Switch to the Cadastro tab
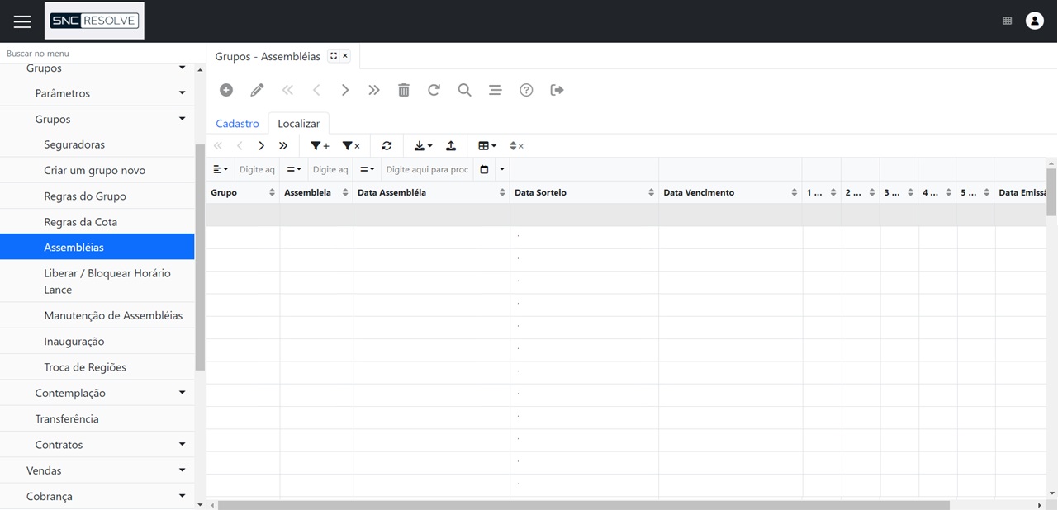This screenshot has width=1058, height=510. (x=237, y=124)
